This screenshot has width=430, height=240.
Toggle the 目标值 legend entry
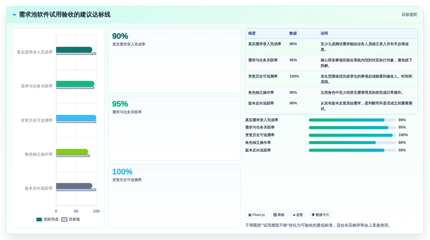71,219
